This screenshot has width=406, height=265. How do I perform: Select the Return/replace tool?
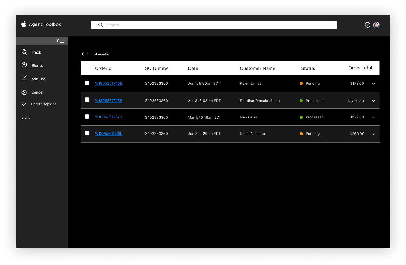click(x=44, y=104)
